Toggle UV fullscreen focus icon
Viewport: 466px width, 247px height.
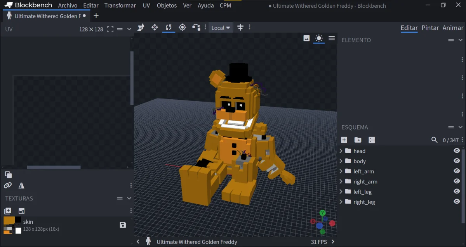pyautogui.click(x=110, y=29)
